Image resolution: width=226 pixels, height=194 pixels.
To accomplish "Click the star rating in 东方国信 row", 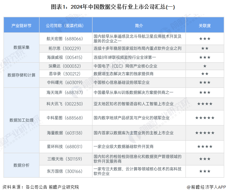I will tap(205, 171).
